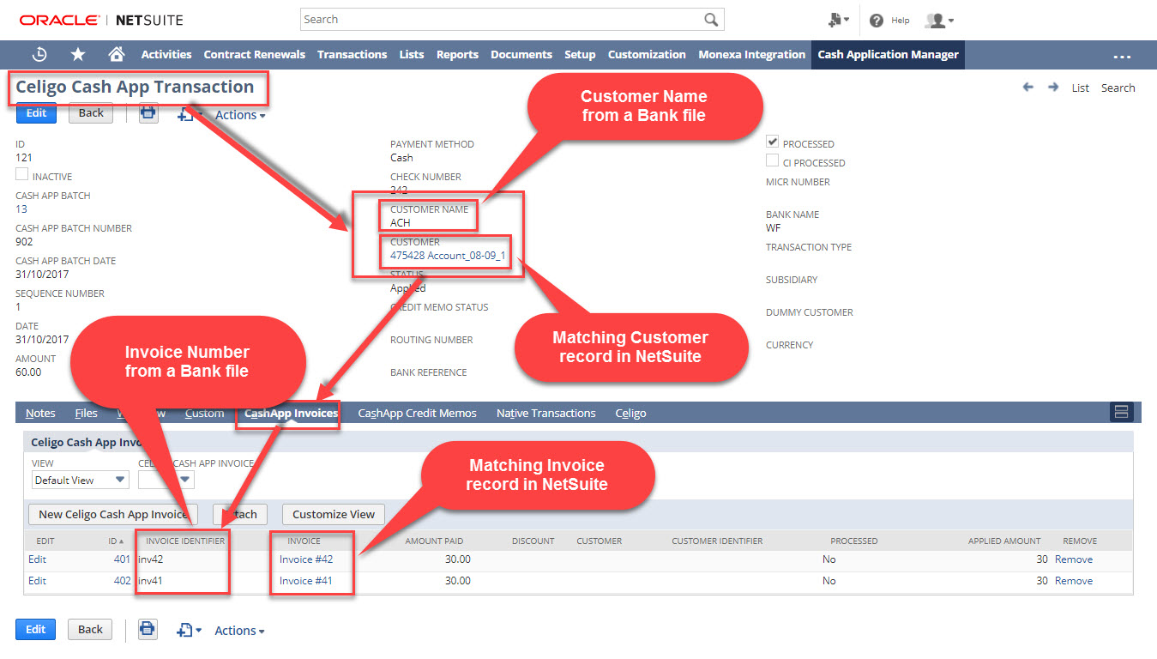Switch to the Celigo subtab
Image resolution: width=1157 pixels, height=659 pixels.
pyautogui.click(x=630, y=413)
